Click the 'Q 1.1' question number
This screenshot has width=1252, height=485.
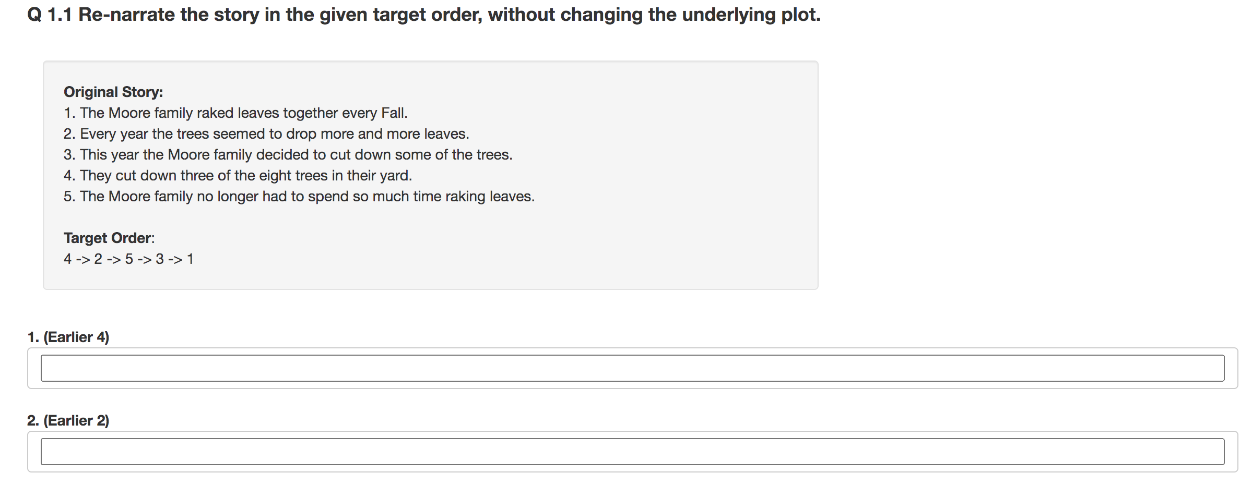coord(50,15)
